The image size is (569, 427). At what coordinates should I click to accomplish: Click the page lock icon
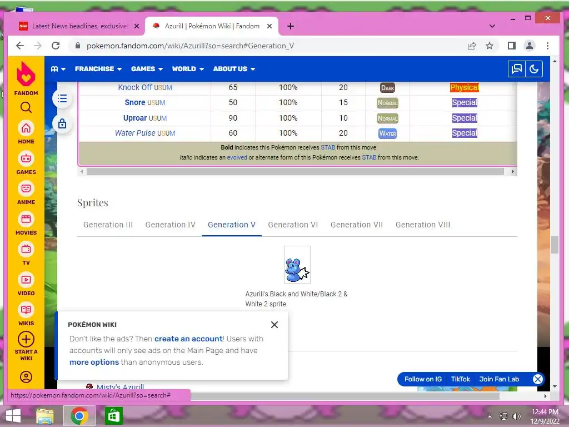(x=62, y=123)
